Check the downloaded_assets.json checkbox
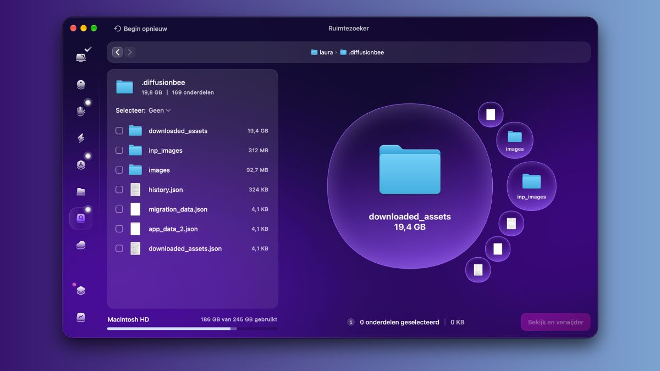 tap(119, 248)
